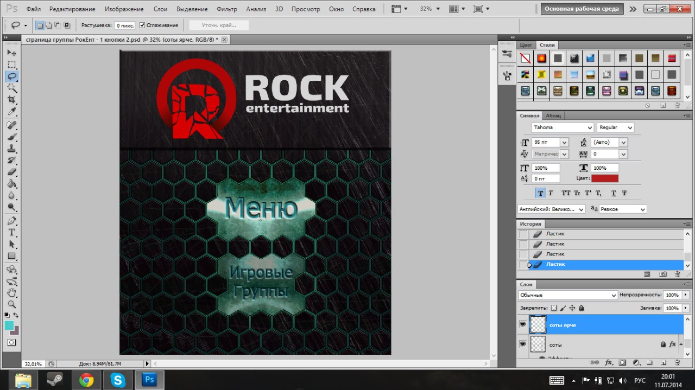Hide the соты ярче layer

523,324
